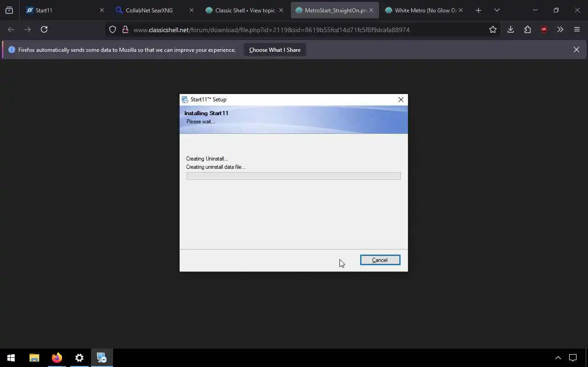Viewport: 588px width, 367px height.
Task: Open the Windows Start menu
Action: pyautogui.click(x=11, y=358)
